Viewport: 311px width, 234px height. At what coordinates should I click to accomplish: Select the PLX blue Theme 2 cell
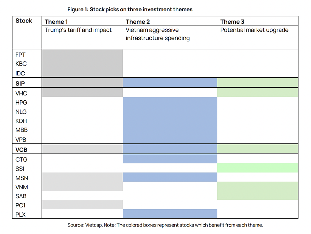pos(170,214)
